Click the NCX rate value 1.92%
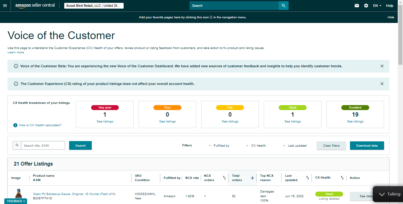The height and width of the screenshot is (204, 403). point(190,196)
